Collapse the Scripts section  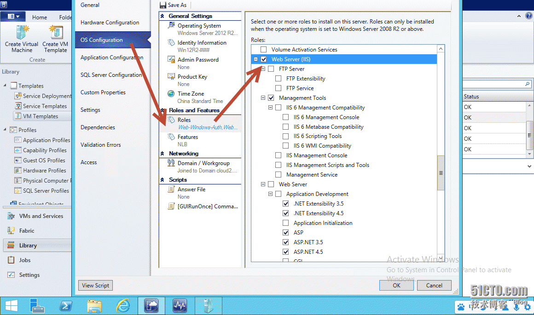[163, 180]
